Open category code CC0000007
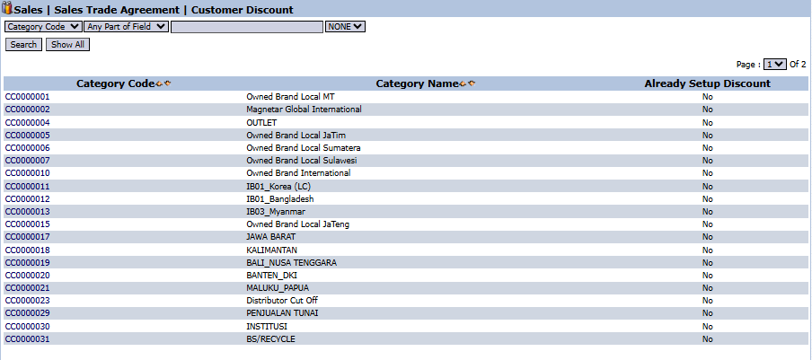 pos(28,161)
